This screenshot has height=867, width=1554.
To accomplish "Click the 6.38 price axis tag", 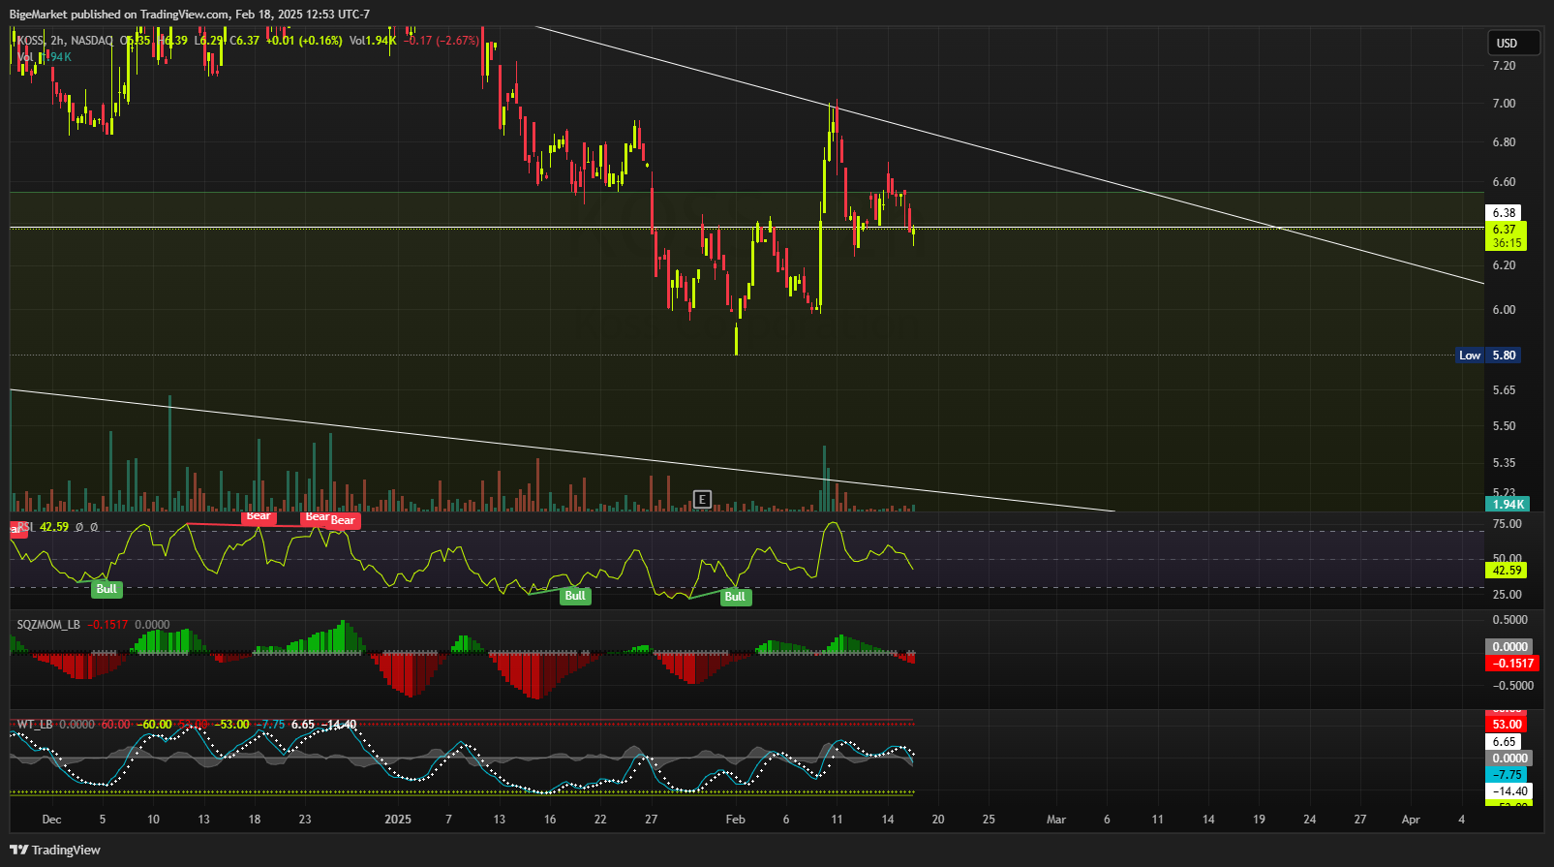I will click(1505, 213).
